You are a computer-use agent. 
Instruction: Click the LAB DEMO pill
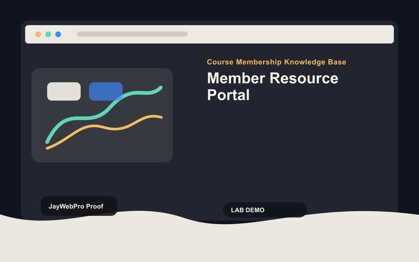pos(265,210)
